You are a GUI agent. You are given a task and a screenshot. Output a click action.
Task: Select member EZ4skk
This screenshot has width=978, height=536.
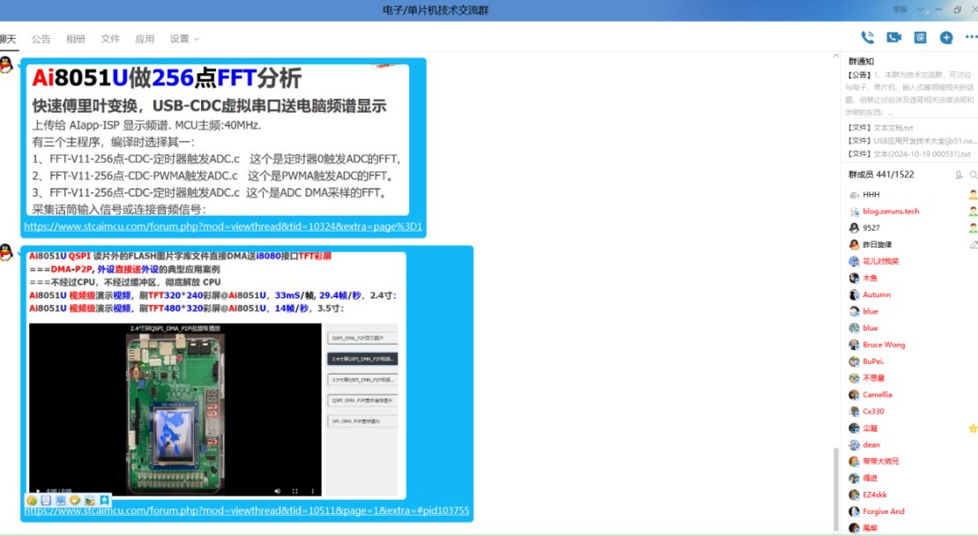pos(875,495)
